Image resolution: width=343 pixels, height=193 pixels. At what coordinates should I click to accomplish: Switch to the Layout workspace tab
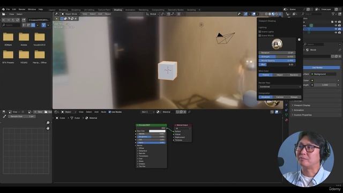click(52, 10)
